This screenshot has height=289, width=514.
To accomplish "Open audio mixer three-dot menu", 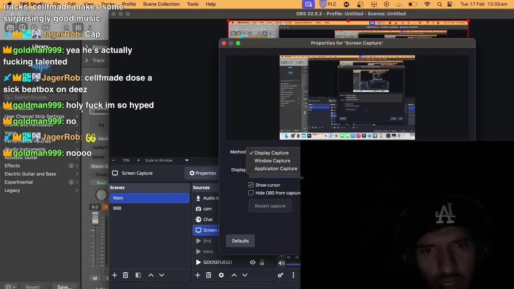I will (293, 275).
